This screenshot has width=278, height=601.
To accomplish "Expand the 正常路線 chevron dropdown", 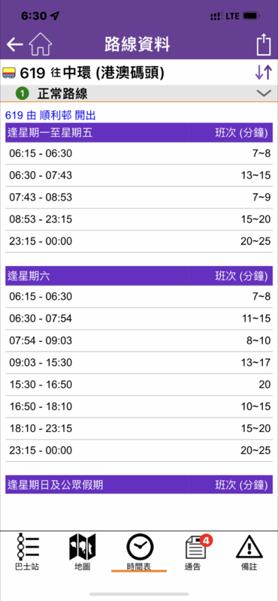I will (x=264, y=93).
